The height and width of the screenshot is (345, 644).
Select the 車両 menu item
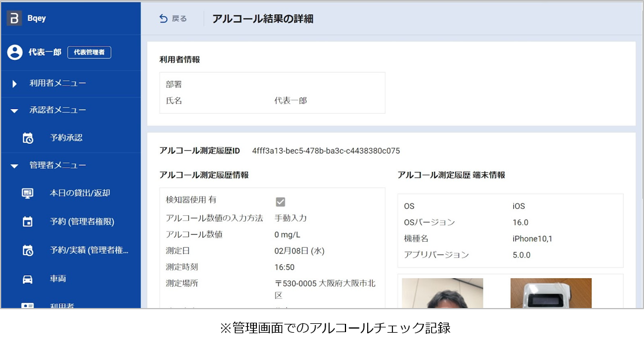[x=57, y=279]
